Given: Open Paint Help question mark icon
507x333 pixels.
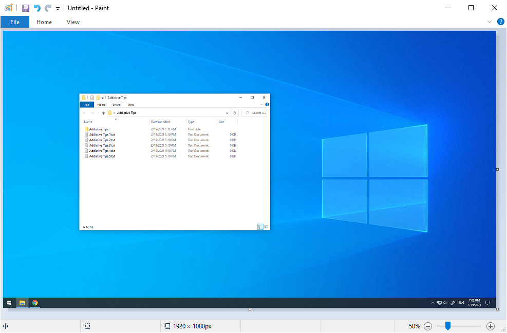Looking at the screenshot, I should [x=500, y=22].
